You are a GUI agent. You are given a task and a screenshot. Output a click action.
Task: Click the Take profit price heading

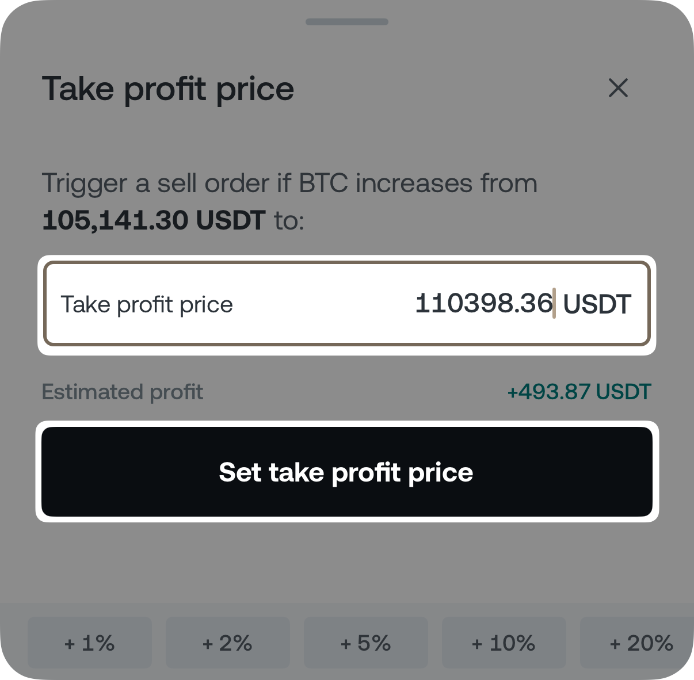point(168,89)
